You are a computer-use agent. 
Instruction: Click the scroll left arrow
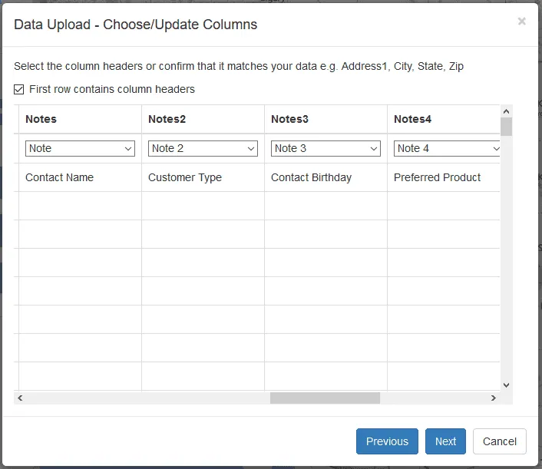click(x=20, y=398)
